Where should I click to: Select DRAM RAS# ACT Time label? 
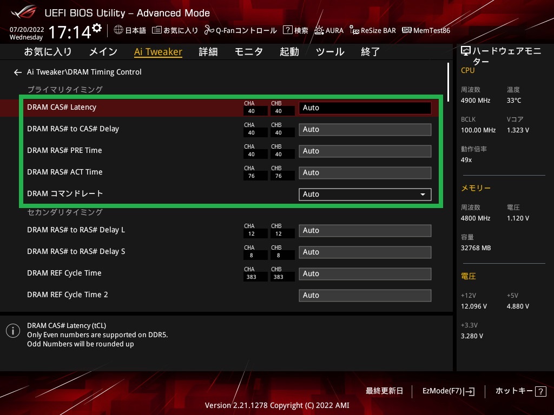[65, 172]
